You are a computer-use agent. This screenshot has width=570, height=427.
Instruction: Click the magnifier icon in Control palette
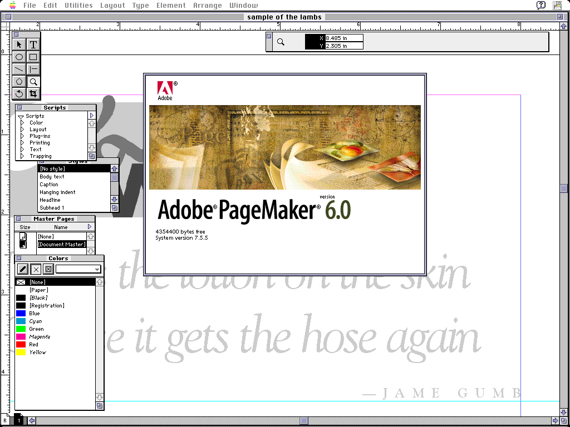click(281, 42)
